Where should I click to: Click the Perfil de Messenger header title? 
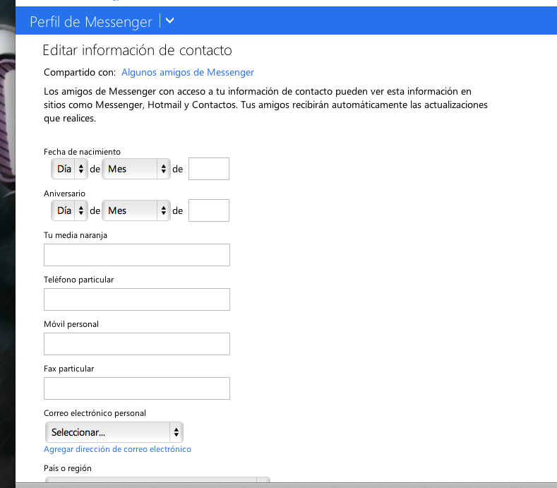[91, 22]
